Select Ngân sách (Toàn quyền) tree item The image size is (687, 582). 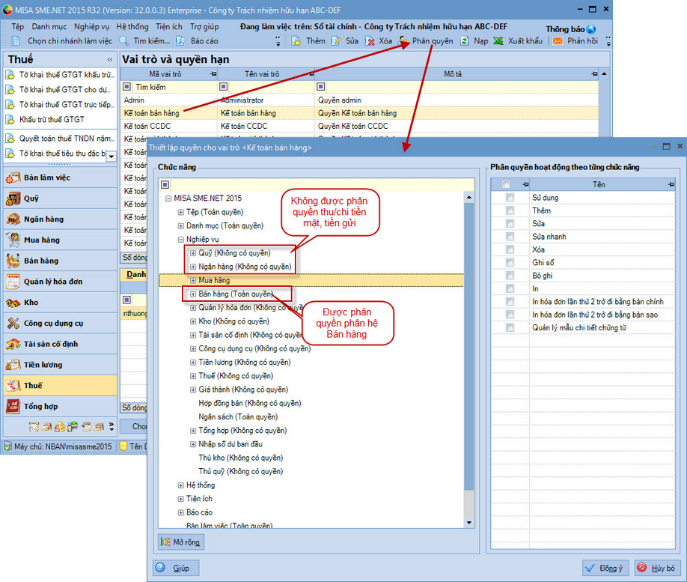[x=238, y=417]
